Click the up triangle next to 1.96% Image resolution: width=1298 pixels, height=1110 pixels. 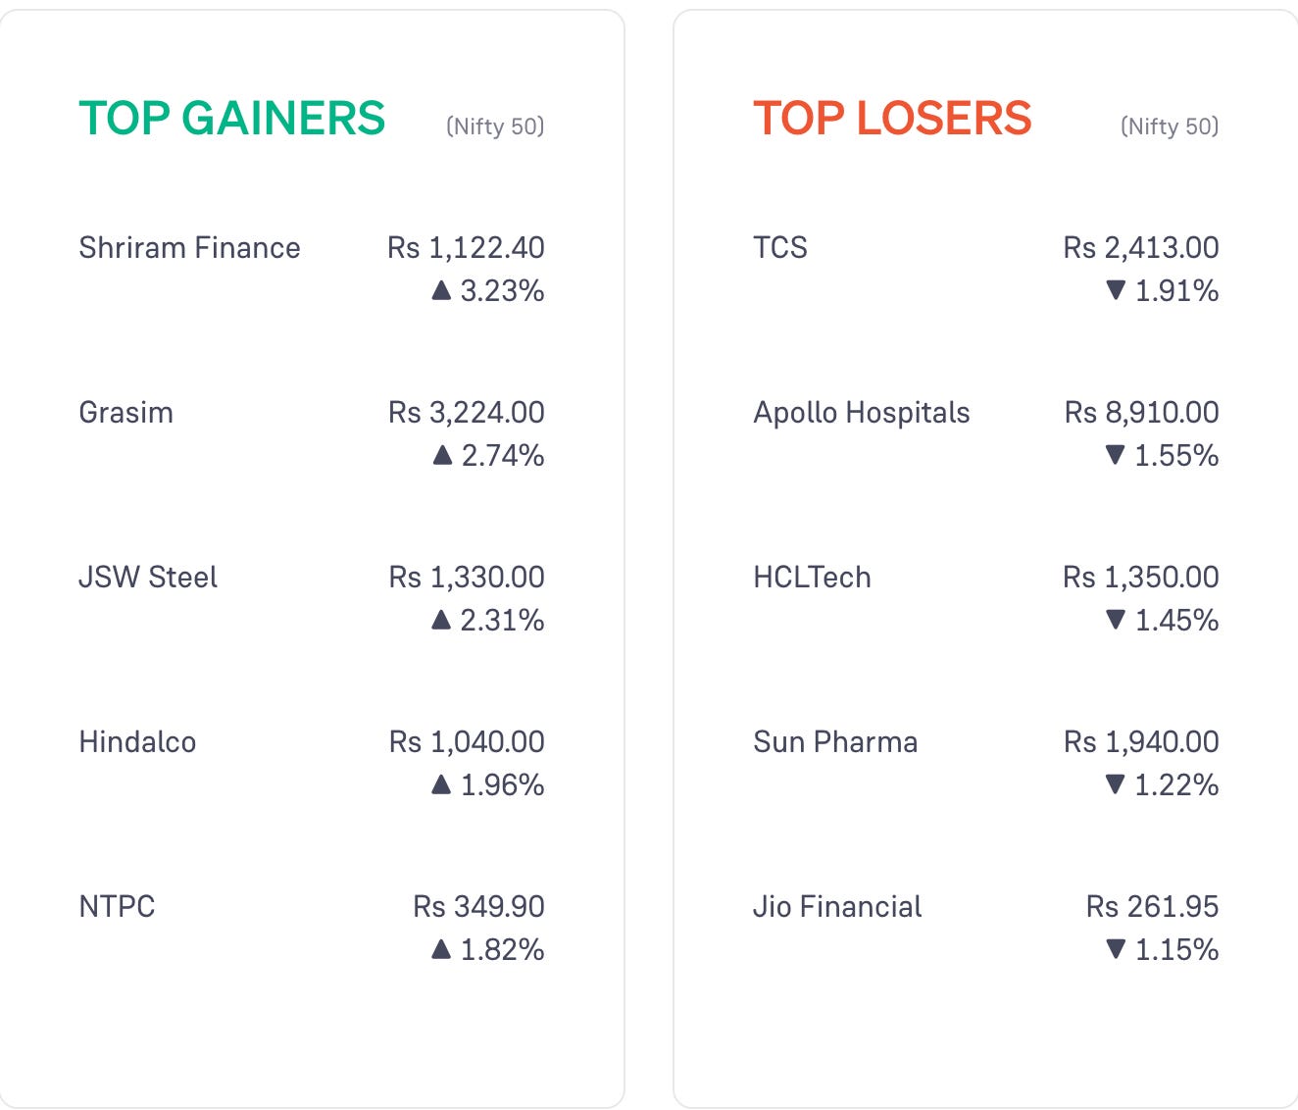coord(441,784)
